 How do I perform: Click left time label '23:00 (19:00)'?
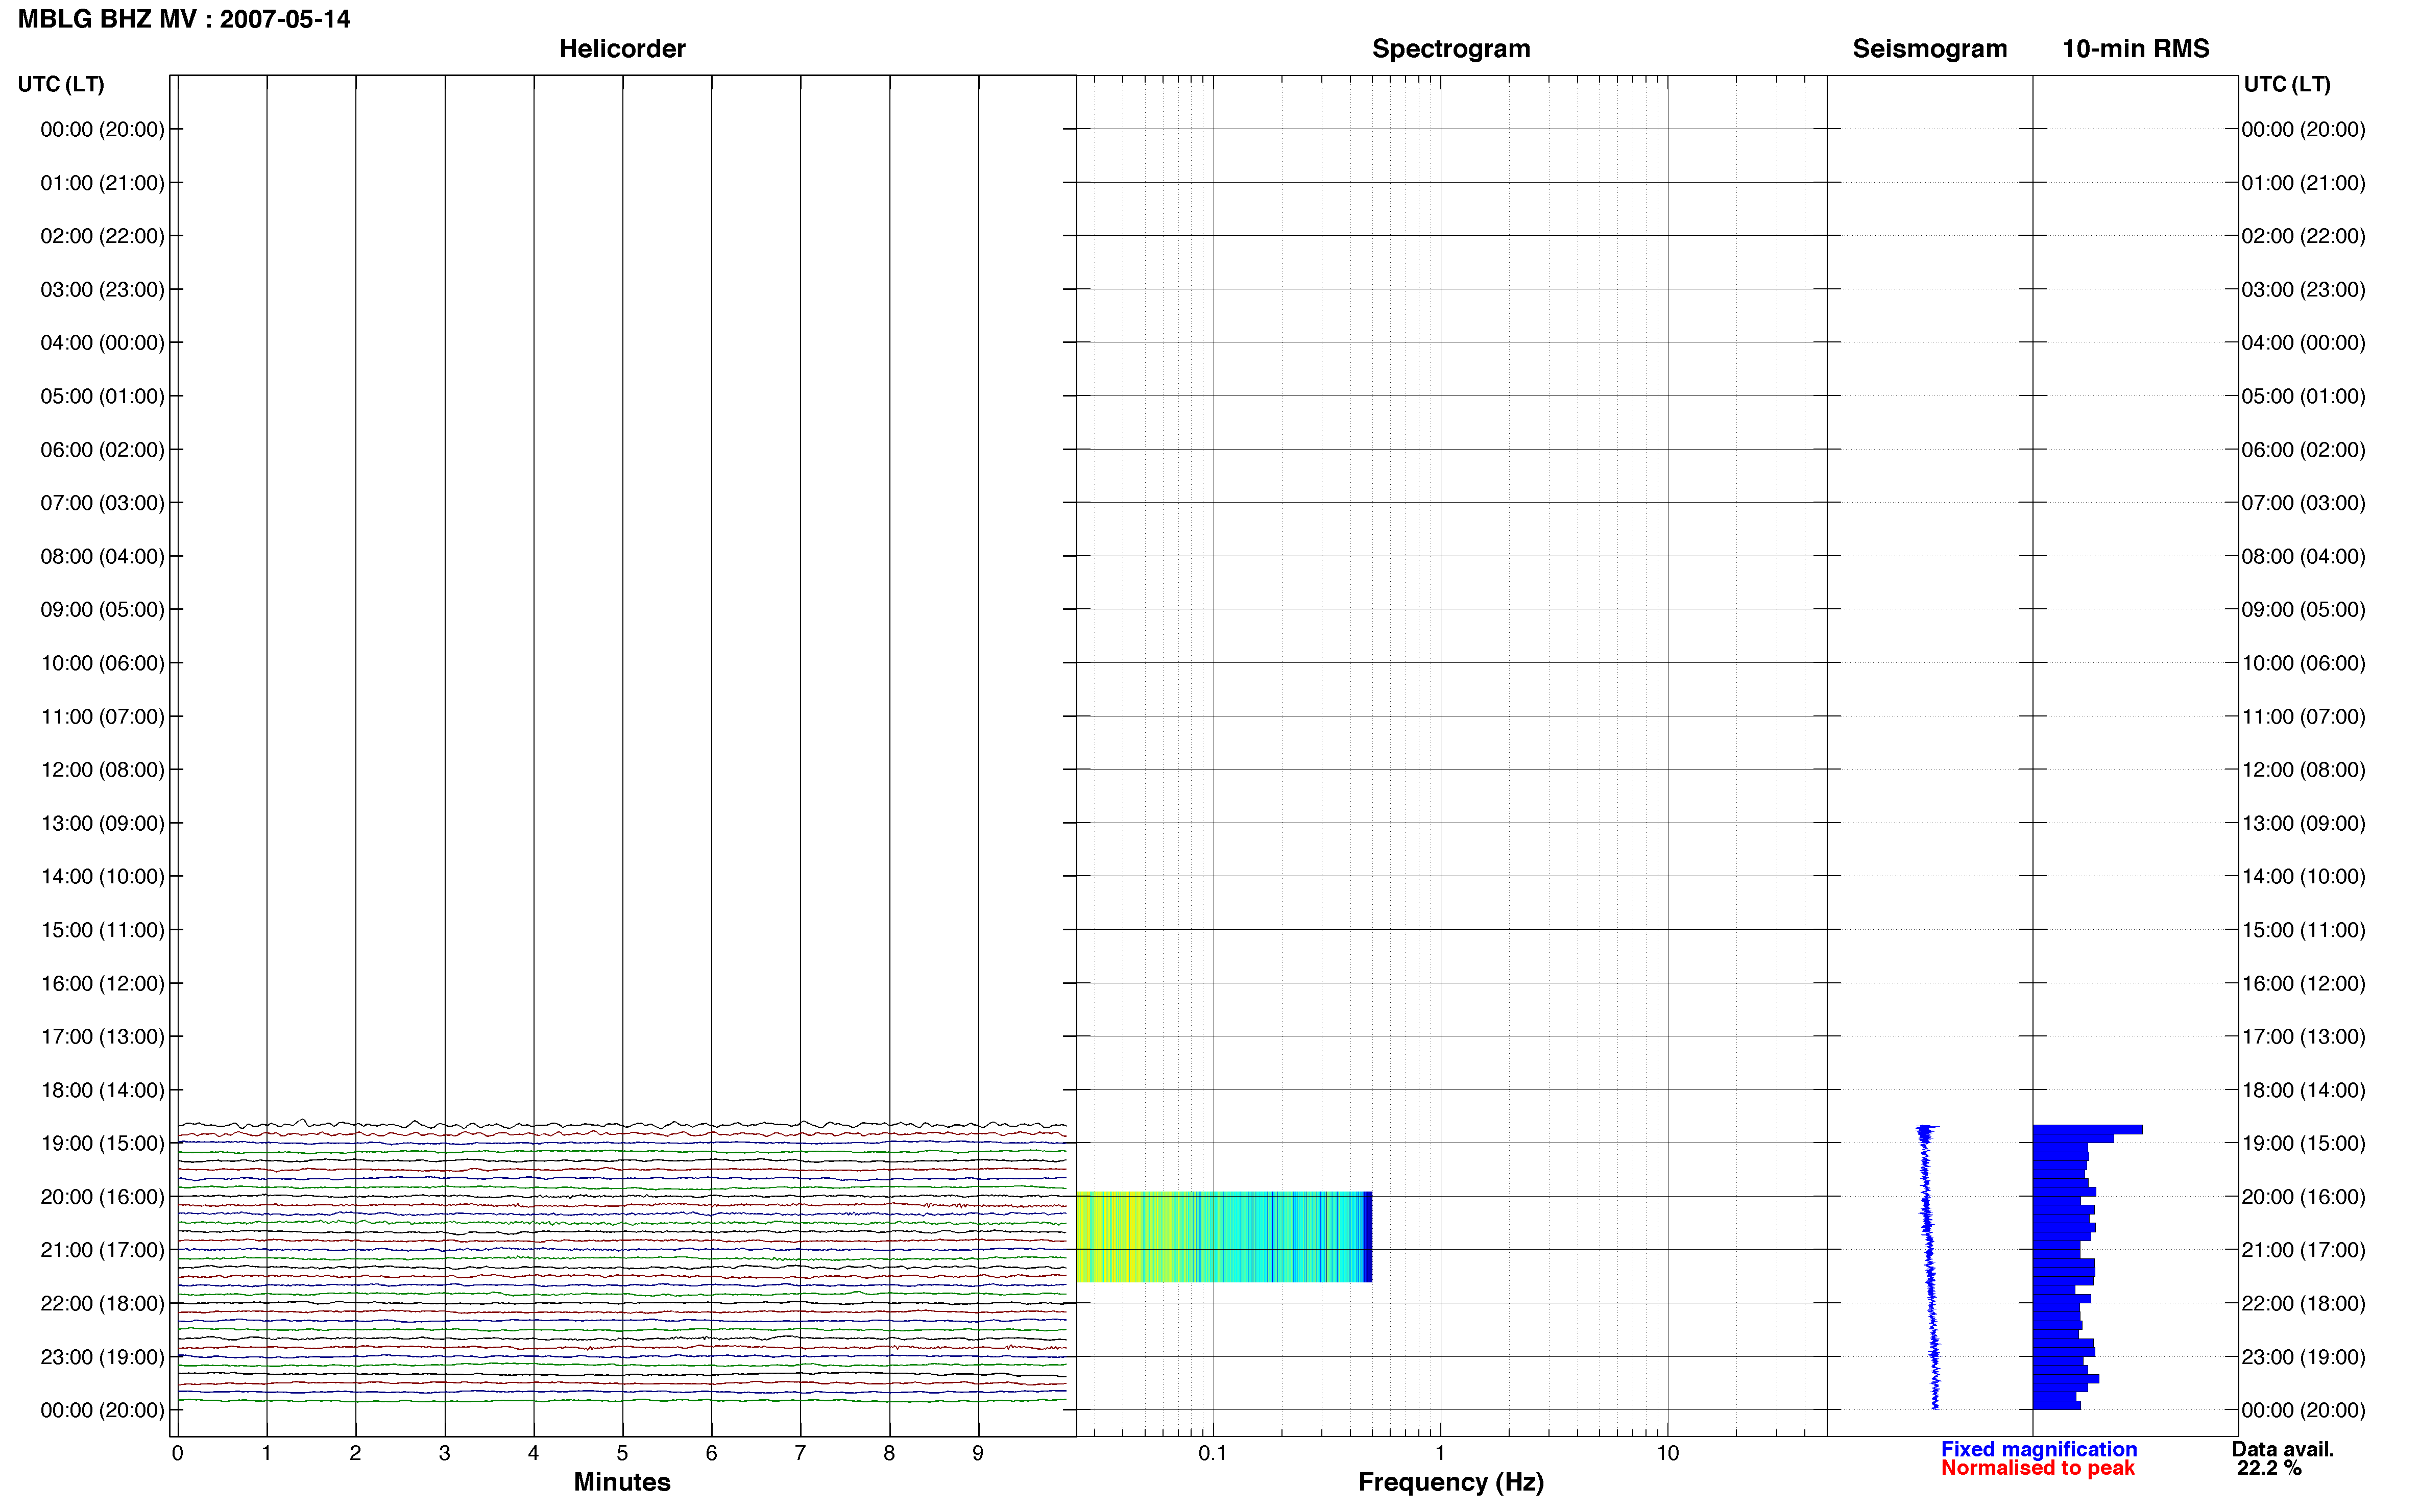pos(102,1357)
